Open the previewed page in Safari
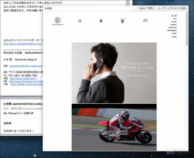194x158 pixels. coord(146,8)
